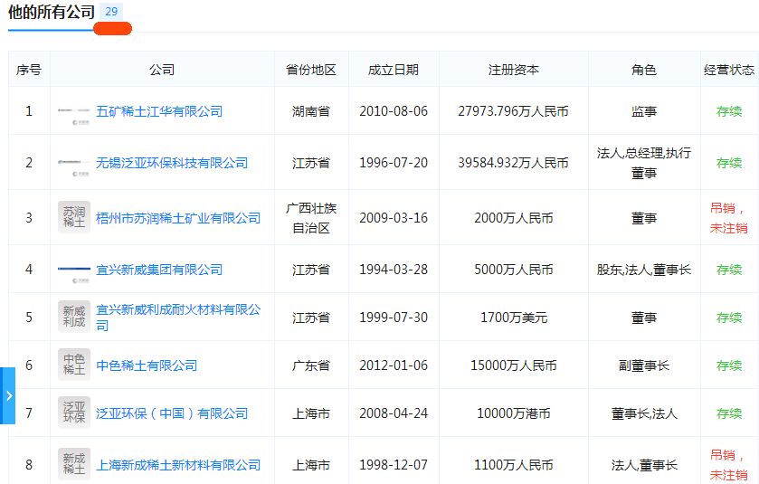Select the date 1998-12-07
Image resolution: width=759 pixels, height=484 pixels.
click(394, 465)
